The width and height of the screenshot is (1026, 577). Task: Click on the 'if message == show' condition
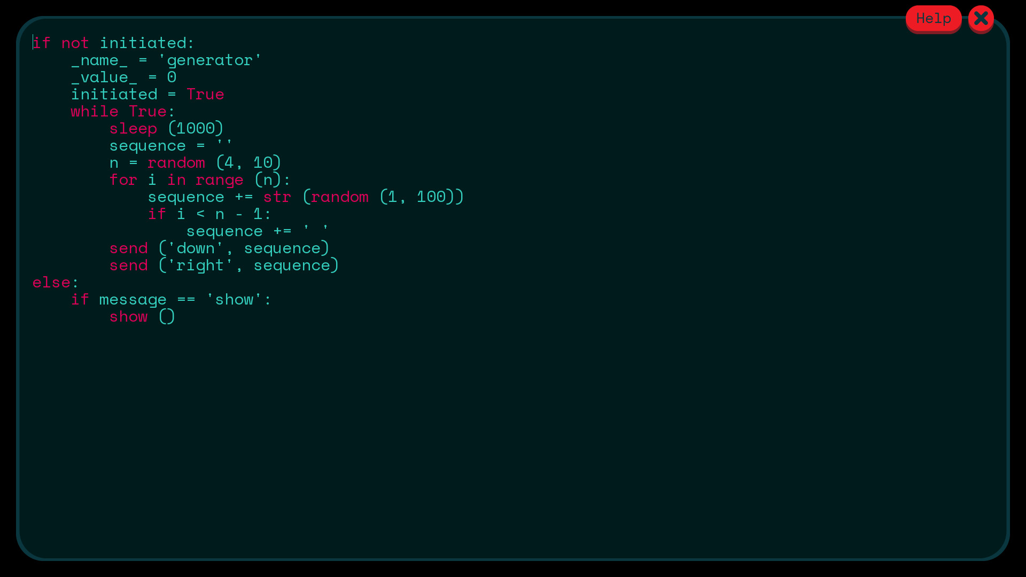(x=170, y=299)
